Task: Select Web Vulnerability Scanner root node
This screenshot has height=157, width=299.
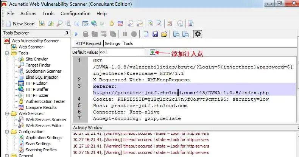Action: click(x=35, y=41)
